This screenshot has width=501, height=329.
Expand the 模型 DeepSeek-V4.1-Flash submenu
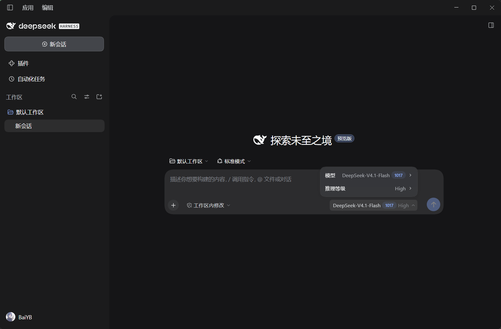coord(369,175)
